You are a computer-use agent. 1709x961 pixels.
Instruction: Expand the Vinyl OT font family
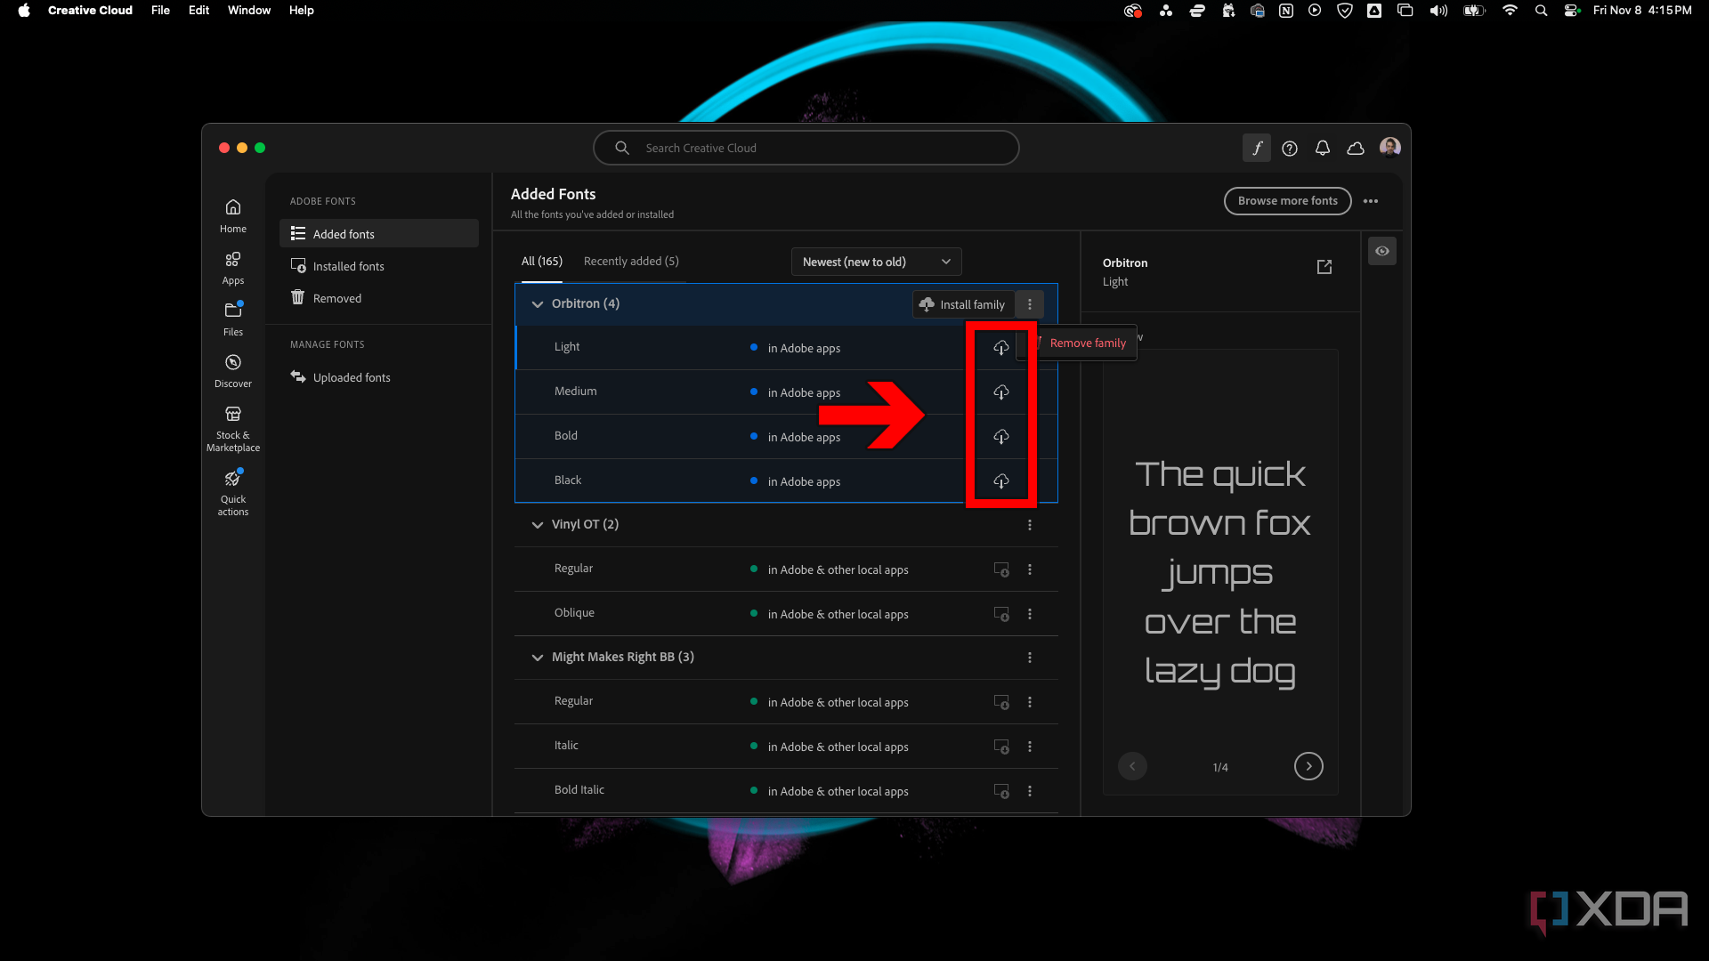click(537, 523)
